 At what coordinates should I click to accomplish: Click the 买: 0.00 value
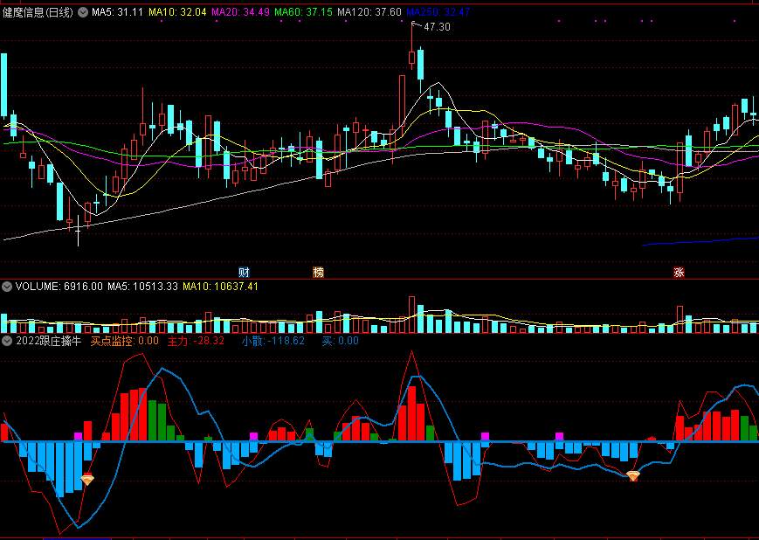pos(341,341)
